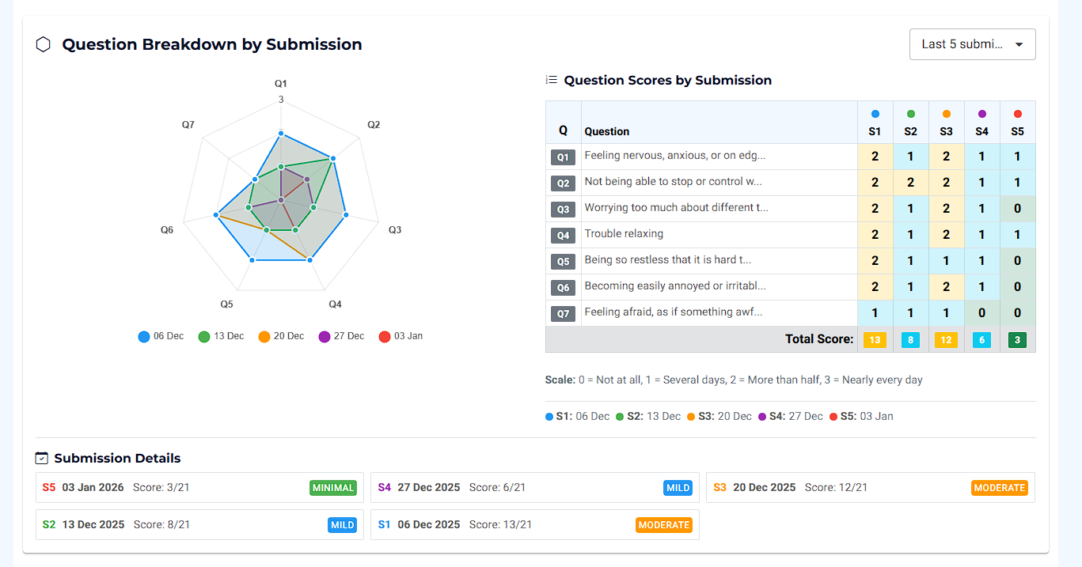1082x567 pixels.
Task: Toggle the 27 Dec purple legend item
Action: click(x=341, y=336)
